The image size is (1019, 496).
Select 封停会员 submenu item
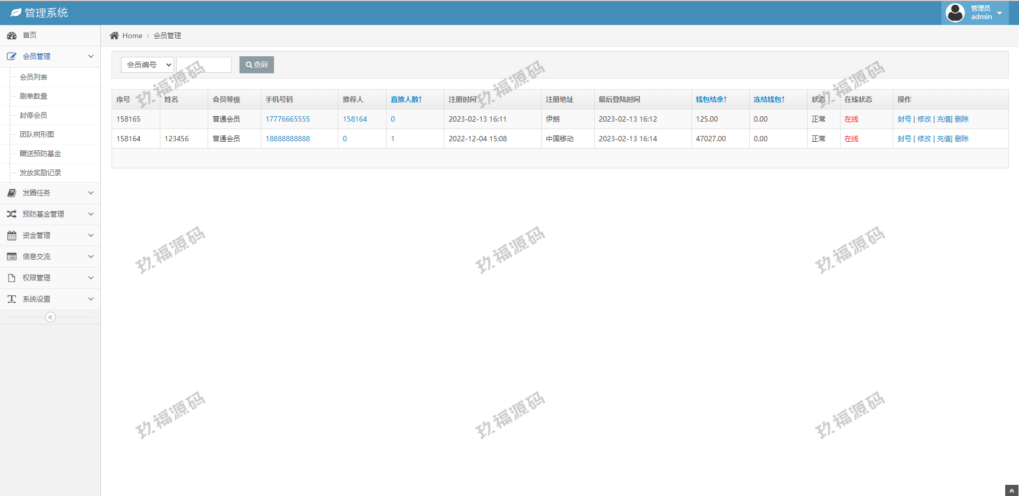(x=33, y=115)
